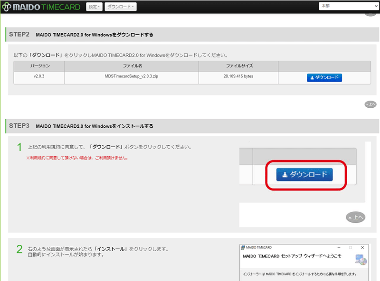Open the 設定 dropdown menu

94,7
